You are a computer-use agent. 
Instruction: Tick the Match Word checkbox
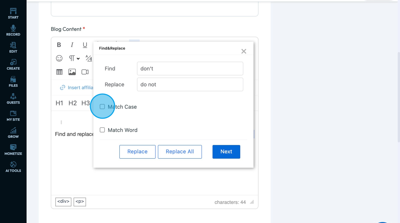[x=102, y=130]
